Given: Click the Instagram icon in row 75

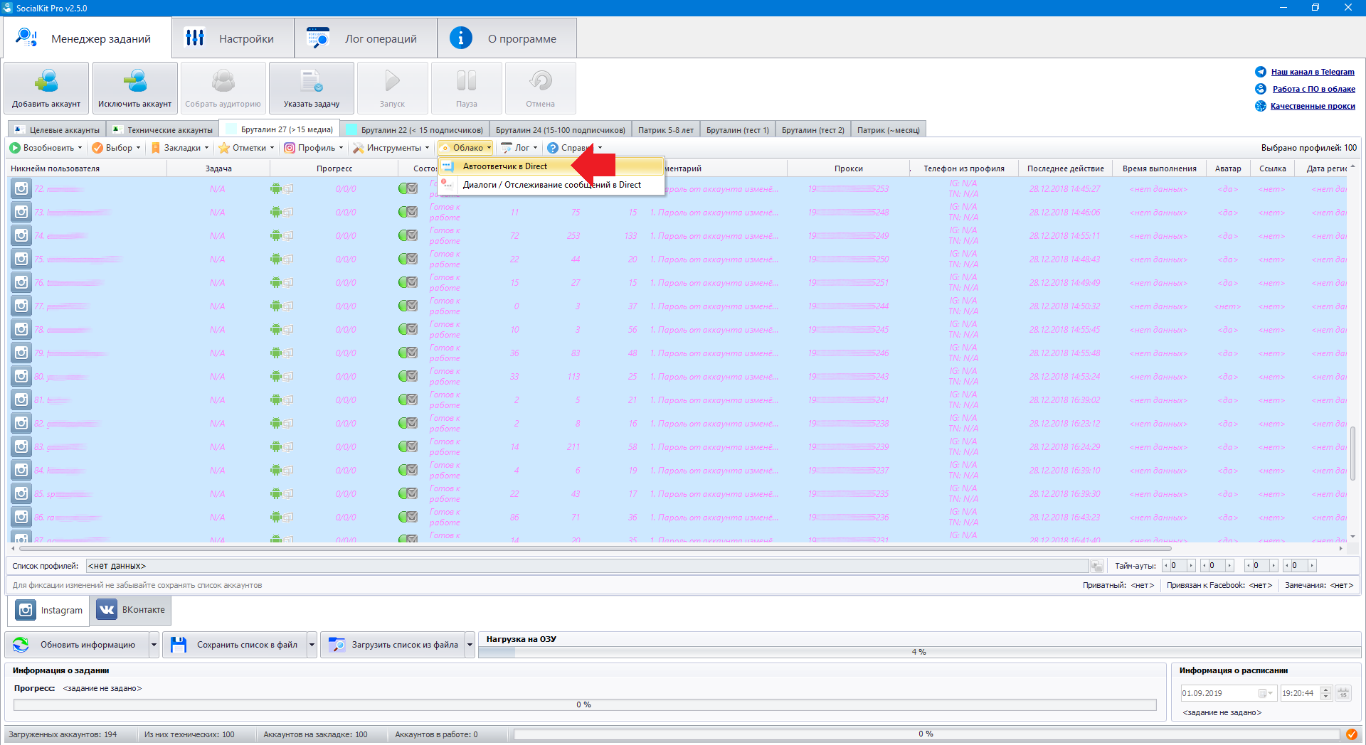Looking at the screenshot, I should 21,259.
